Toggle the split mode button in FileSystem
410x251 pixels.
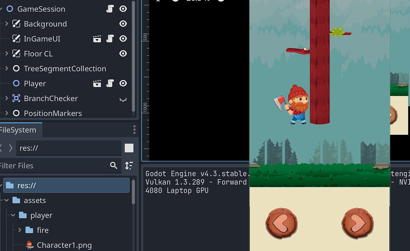pyautogui.click(x=129, y=148)
